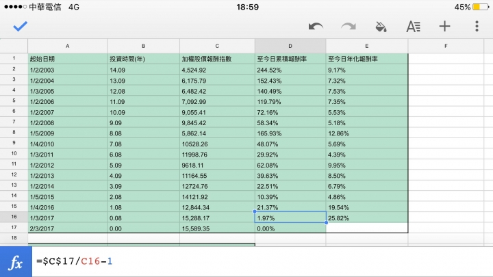
Task: Tap the plus insert icon
Action: (x=444, y=27)
